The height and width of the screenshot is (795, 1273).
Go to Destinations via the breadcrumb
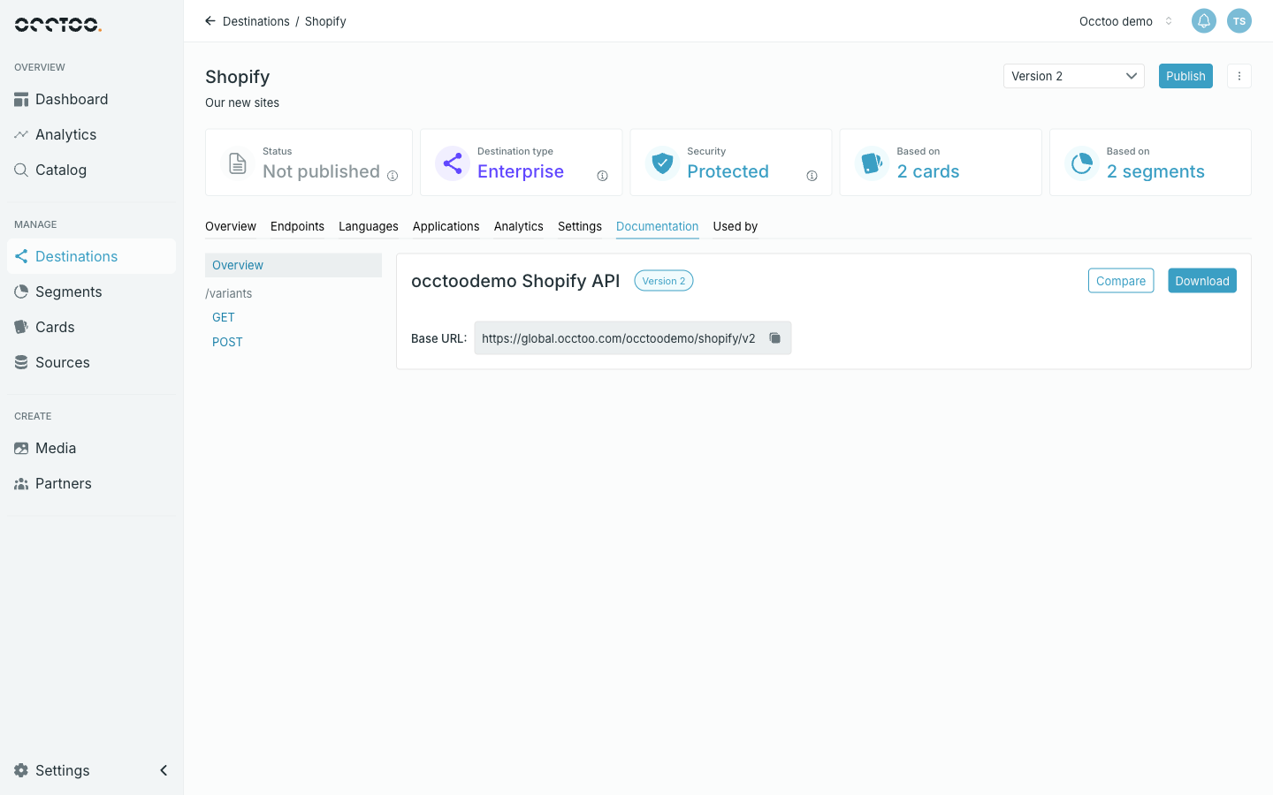[x=256, y=21]
